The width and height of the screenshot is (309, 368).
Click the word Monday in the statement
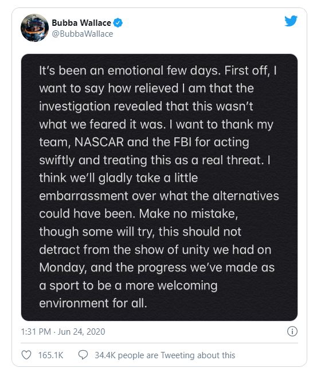point(63,268)
